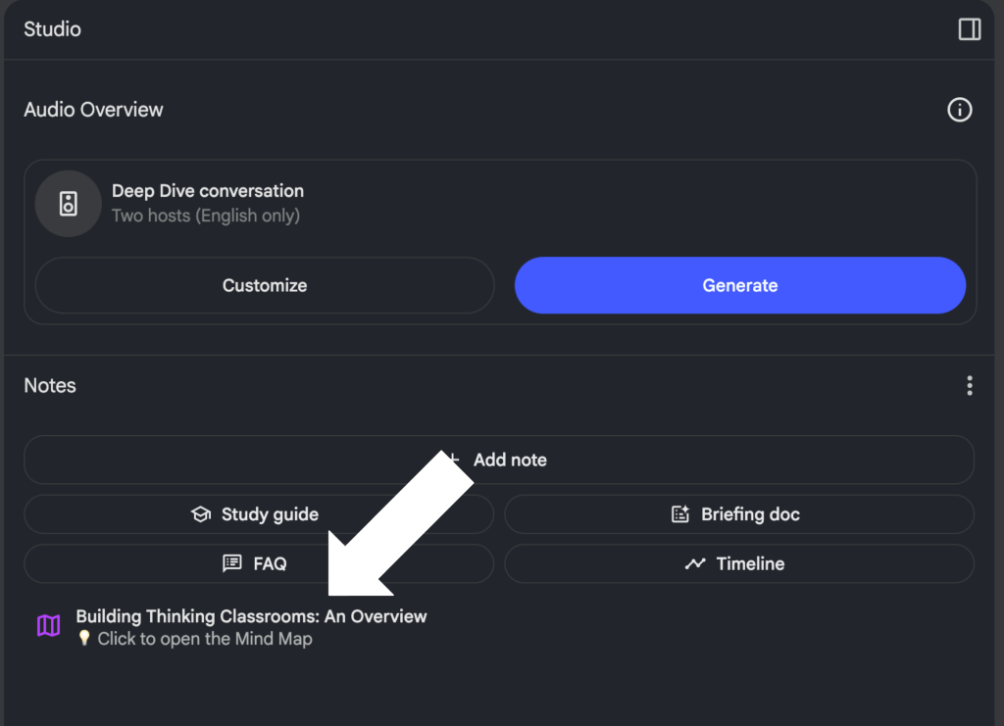The width and height of the screenshot is (1004, 726).
Task: Click the Briefing doc document icon
Action: click(680, 514)
